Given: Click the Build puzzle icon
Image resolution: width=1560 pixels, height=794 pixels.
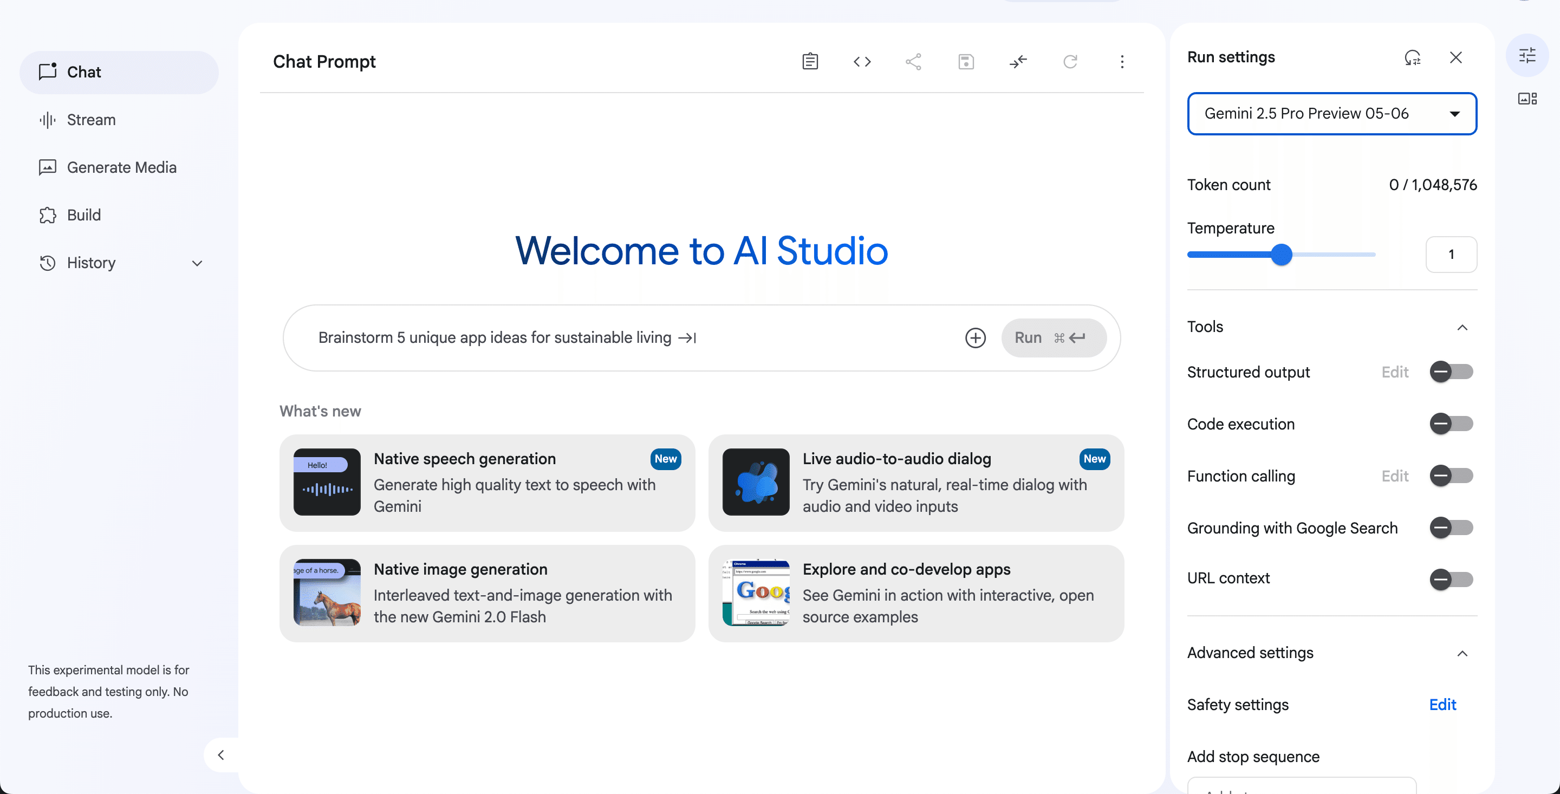Looking at the screenshot, I should point(47,215).
